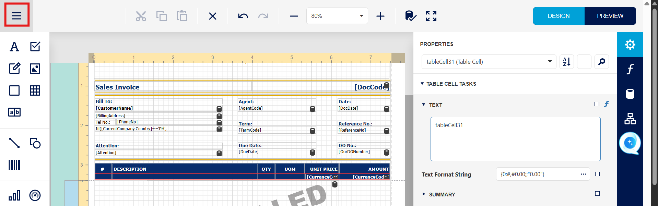Click the Cut scissors icon

point(141,16)
